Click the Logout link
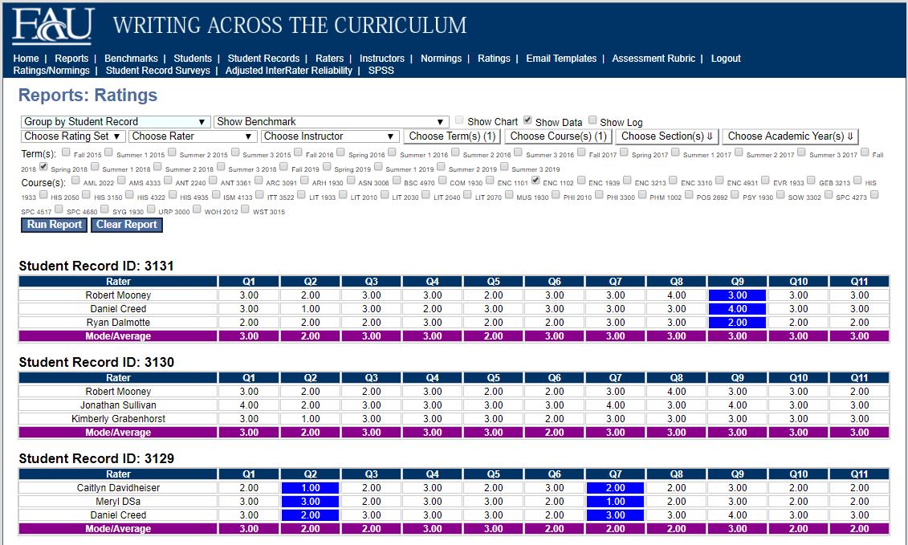 click(725, 59)
